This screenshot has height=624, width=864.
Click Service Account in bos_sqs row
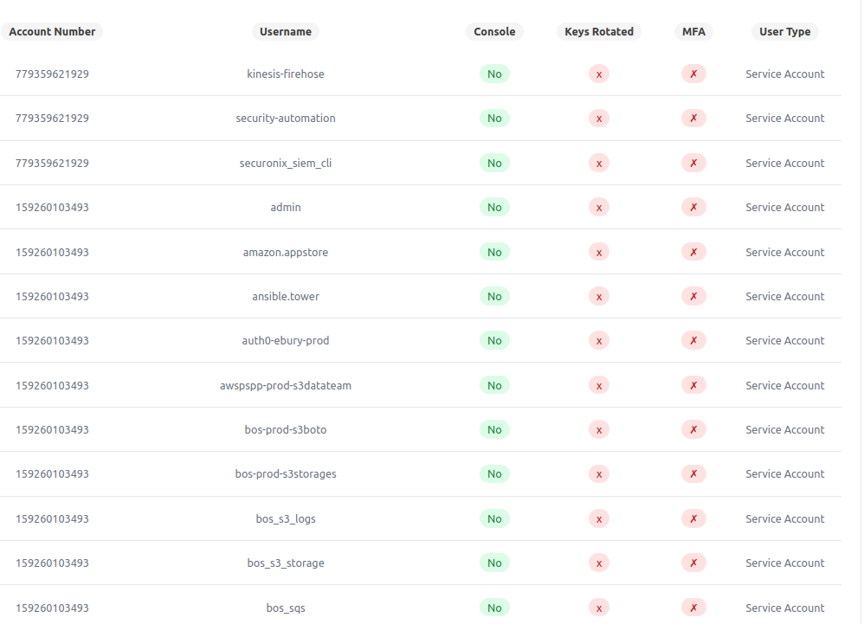(x=784, y=608)
